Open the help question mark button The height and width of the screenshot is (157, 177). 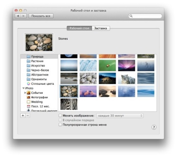(x=154, y=127)
